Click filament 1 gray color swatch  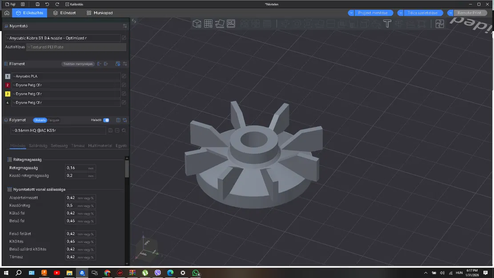[x=8, y=76]
